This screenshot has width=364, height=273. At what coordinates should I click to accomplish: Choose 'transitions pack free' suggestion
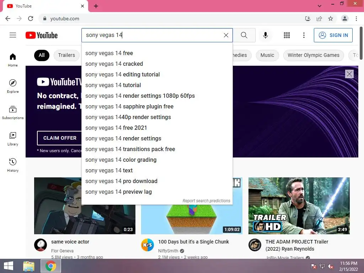[x=157, y=149]
